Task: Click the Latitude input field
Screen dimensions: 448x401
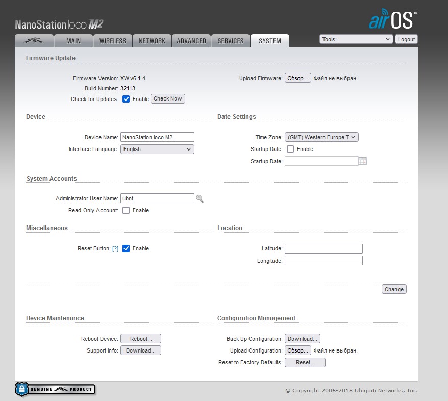Action: [x=323, y=248]
